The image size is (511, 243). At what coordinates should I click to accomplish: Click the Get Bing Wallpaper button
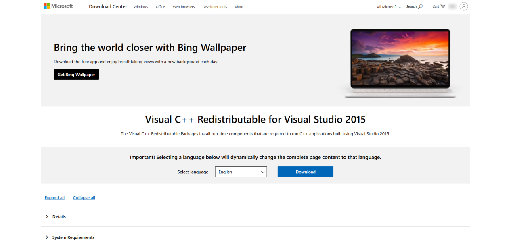[76, 75]
